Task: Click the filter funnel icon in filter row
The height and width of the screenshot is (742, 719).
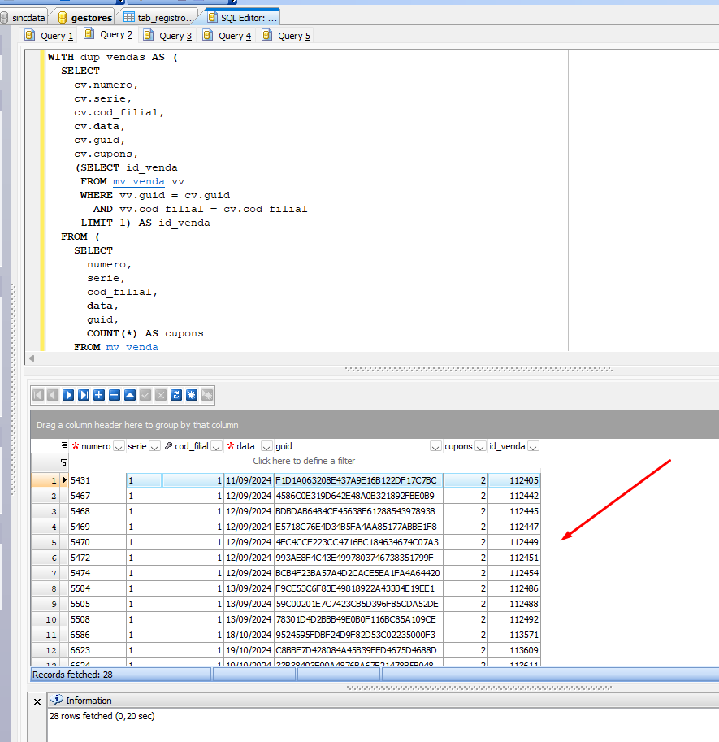Action: point(64,462)
